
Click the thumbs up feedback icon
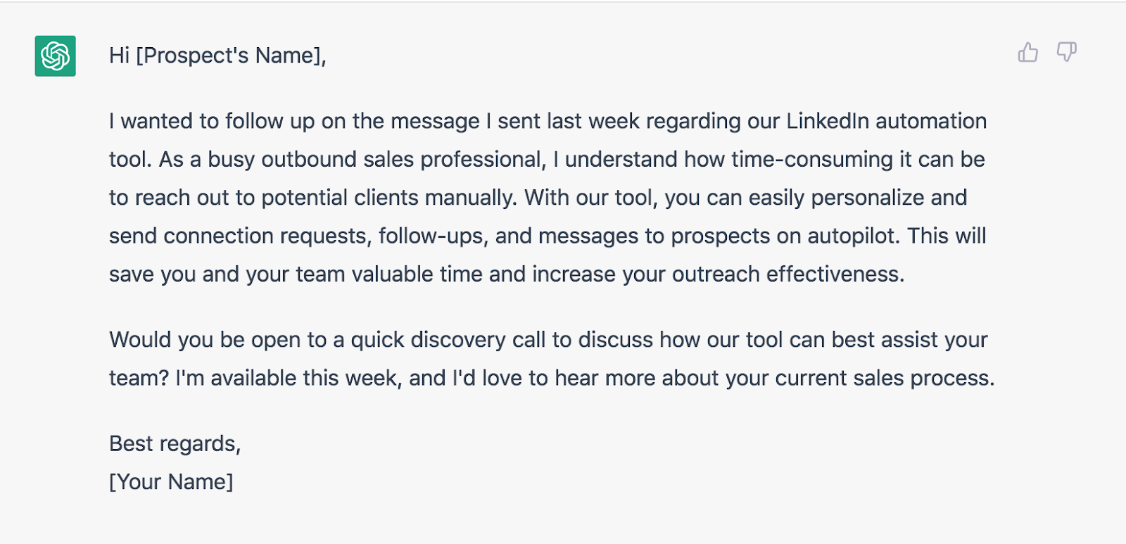[x=1027, y=53]
